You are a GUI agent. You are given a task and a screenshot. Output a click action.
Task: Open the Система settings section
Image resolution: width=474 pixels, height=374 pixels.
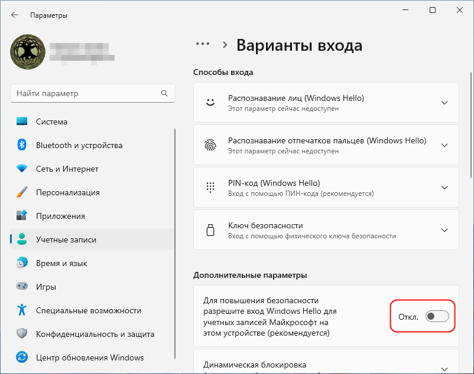pos(92,122)
